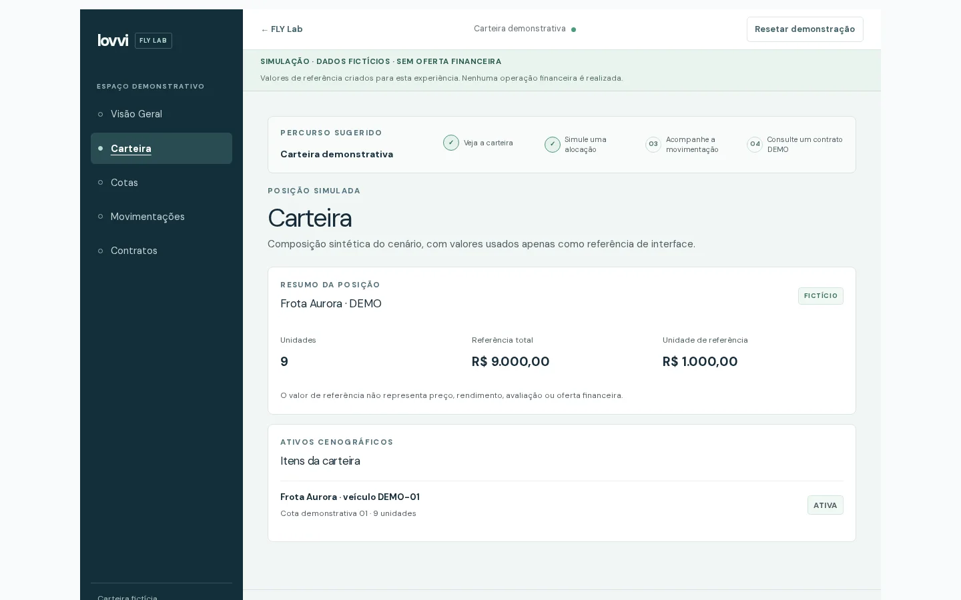Open Movimentações in sidebar
The width and height of the screenshot is (961, 600).
click(162, 217)
